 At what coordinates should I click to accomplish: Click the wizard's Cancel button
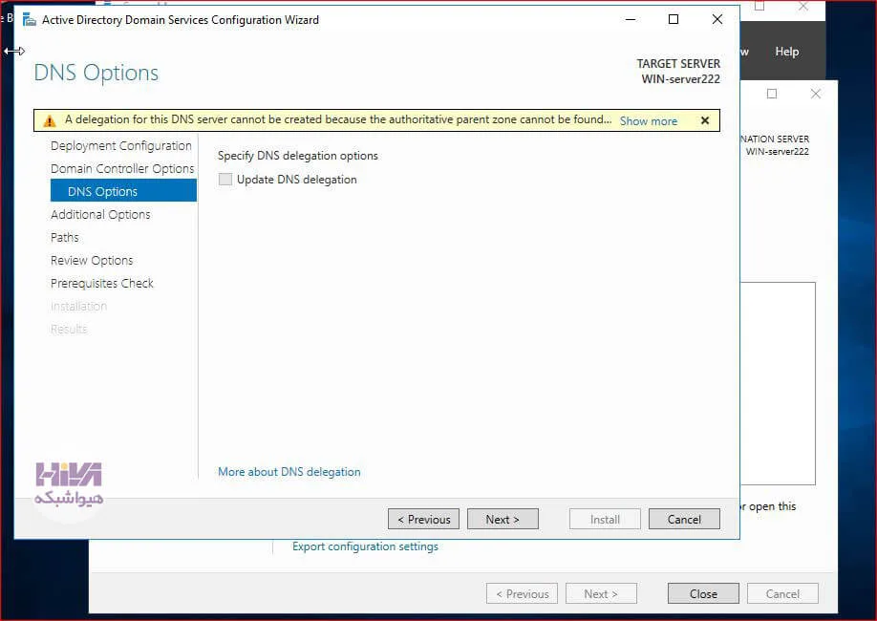coord(684,519)
